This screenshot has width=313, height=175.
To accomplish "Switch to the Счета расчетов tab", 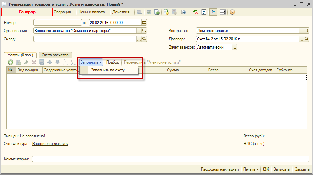I will 55,55.
